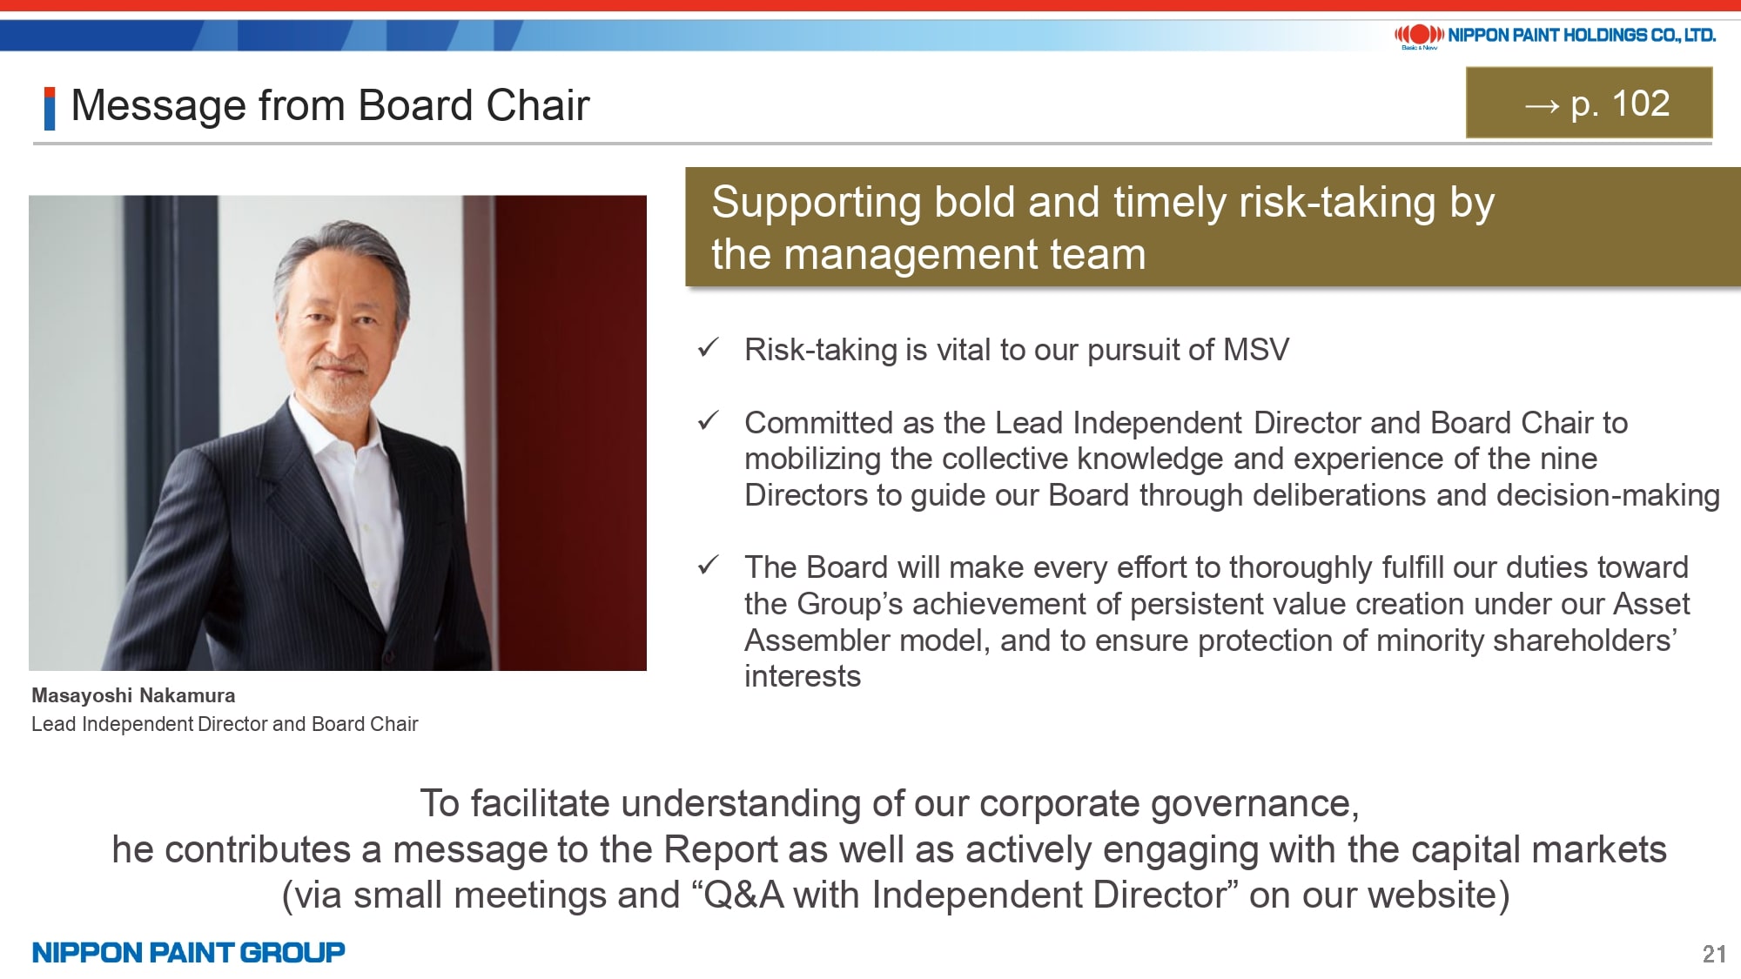The image size is (1741, 979).
Task: Click the red-blue marker beside the slide title
Action: [x=50, y=108]
